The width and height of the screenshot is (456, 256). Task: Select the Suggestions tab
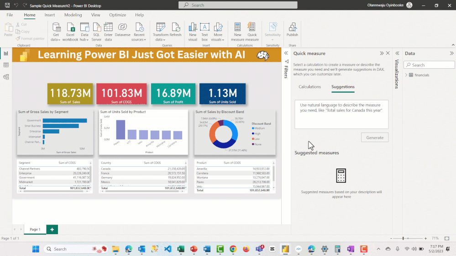tap(343, 87)
